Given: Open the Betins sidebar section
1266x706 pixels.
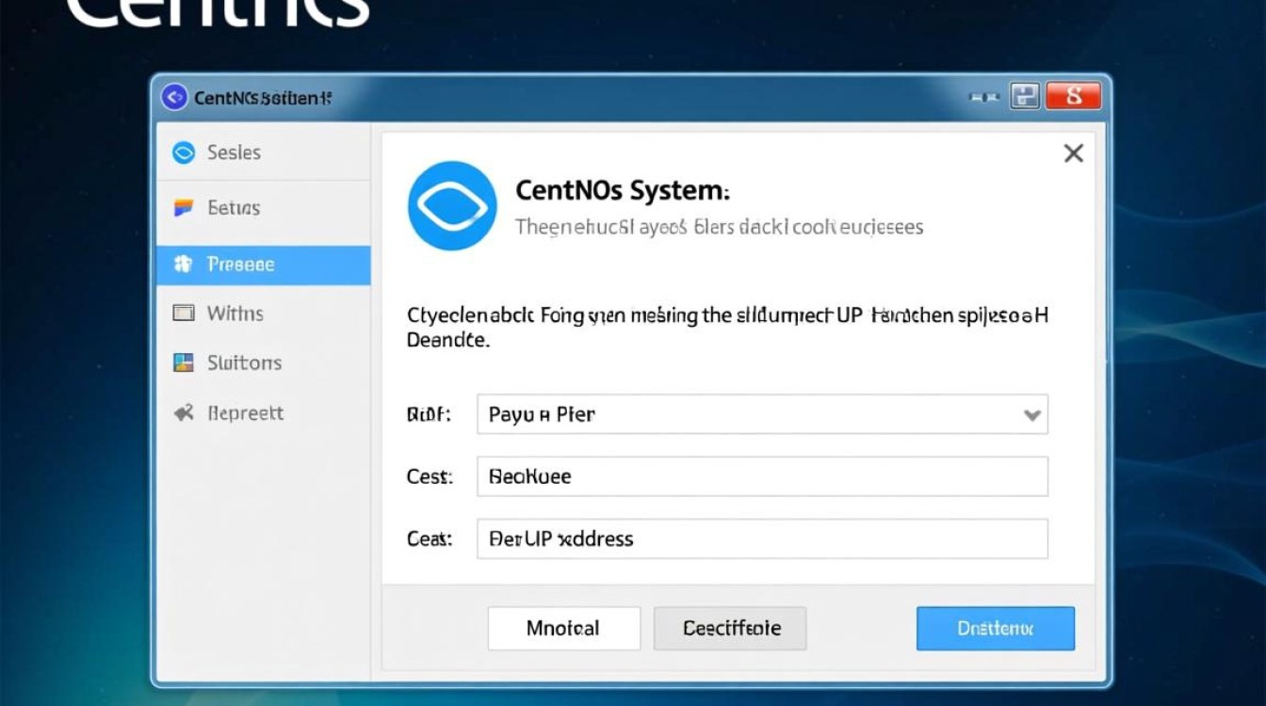Looking at the screenshot, I should [264, 208].
